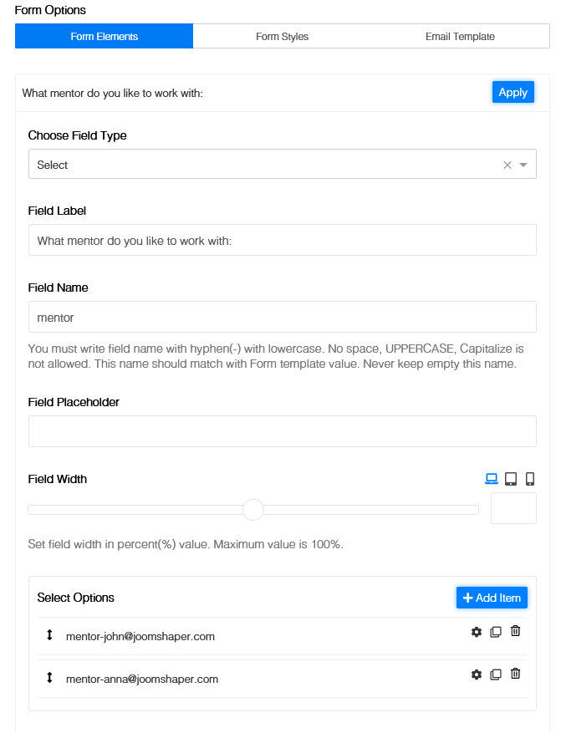This screenshot has width=561, height=733.
Task: Click the Add Item button
Action: coord(492,598)
